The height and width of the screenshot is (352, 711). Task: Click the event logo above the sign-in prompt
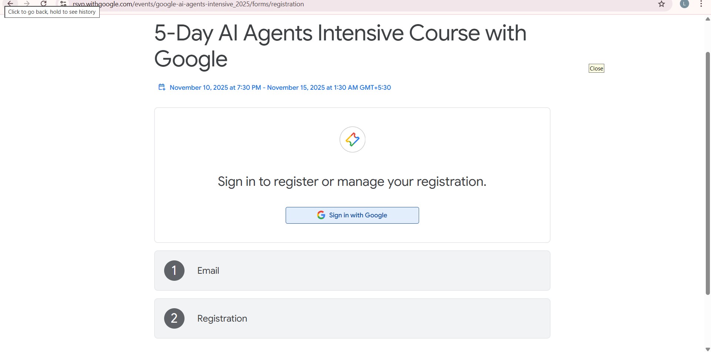(x=352, y=139)
